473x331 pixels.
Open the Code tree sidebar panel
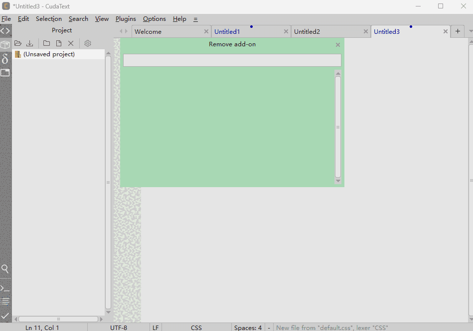(5, 31)
